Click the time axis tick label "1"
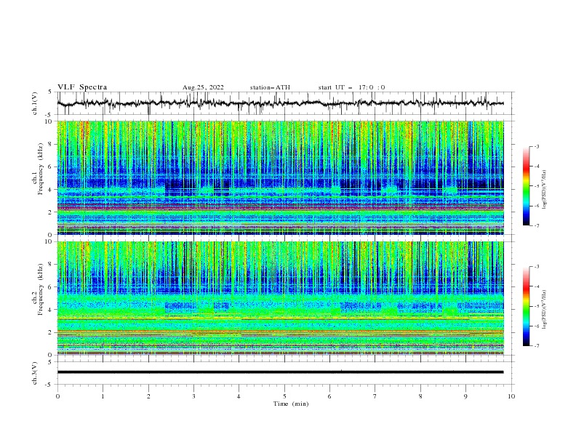The width and height of the screenshot is (576, 445). click(x=103, y=396)
